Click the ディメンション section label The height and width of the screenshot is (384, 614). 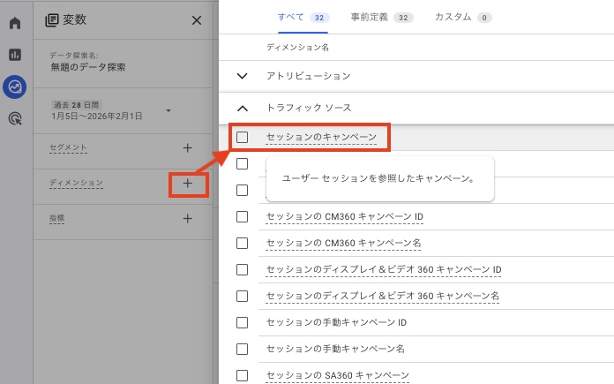click(77, 183)
